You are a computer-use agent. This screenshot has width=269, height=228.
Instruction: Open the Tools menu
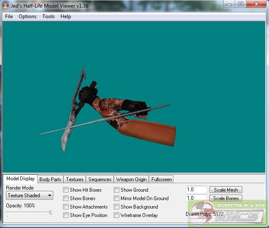[48, 16]
